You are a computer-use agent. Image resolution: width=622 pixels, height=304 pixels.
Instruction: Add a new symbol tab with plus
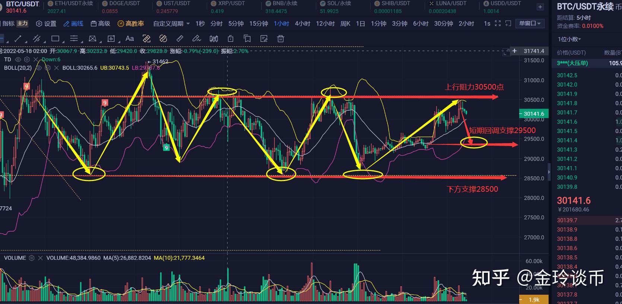(x=540, y=7)
